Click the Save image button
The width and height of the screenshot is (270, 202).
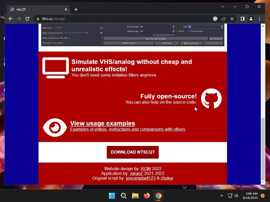167,43
